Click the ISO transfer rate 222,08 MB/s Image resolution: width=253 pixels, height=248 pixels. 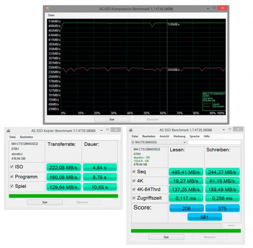63,168
